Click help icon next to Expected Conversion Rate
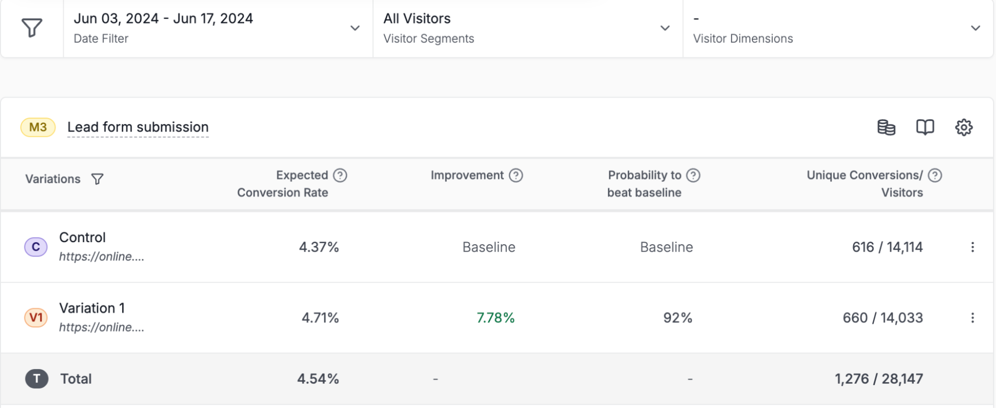This screenshot has height=408, width=996. [x=340, y=175]
